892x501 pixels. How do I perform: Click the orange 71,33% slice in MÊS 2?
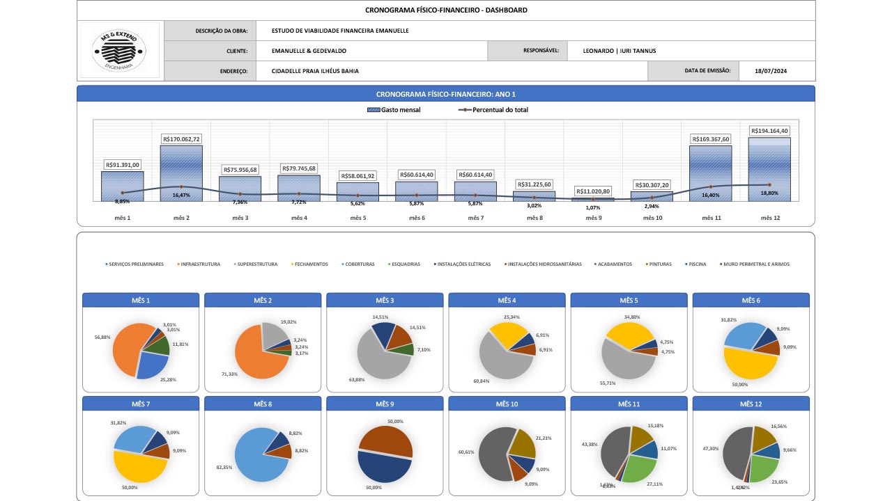click(x=256, y=355)
